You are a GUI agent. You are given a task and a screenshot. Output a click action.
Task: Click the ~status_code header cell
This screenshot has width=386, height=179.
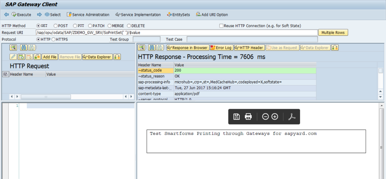(x=156, y=70)
